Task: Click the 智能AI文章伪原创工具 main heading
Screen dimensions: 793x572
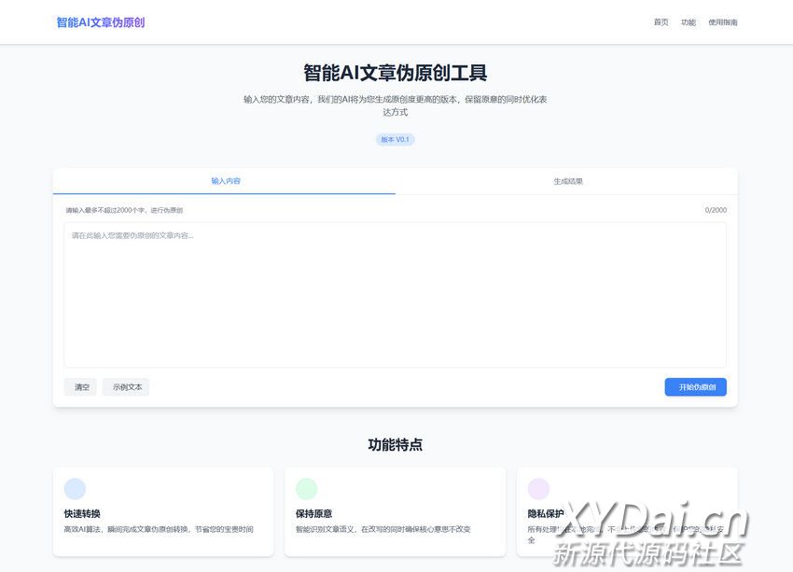Action: (396, 73)
